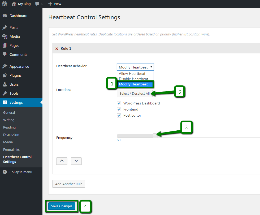Image resolution: width=260 pixels, height=215 pixels.
Task: Open the Heartbeat Behavior dropdown
Action: point(135,67)
